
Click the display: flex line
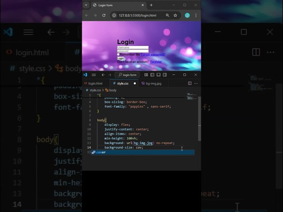click(x=117, y=125)
